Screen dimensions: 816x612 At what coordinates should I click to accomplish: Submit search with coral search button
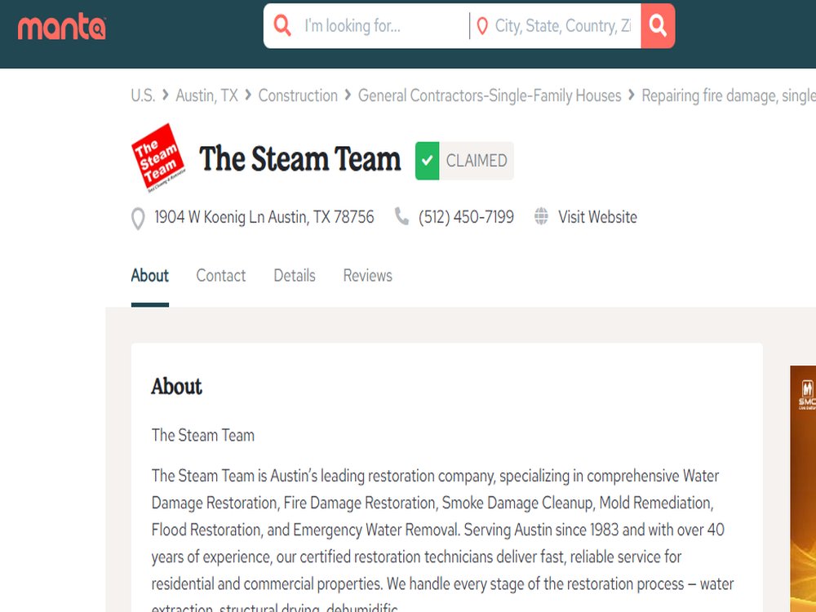(658, 25)
